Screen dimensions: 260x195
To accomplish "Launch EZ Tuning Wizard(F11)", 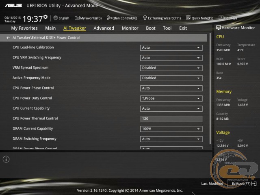I will (x=162, y=18).
